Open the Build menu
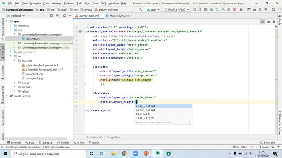This screenshot has height=158, width=282. (x=79, y=3)
